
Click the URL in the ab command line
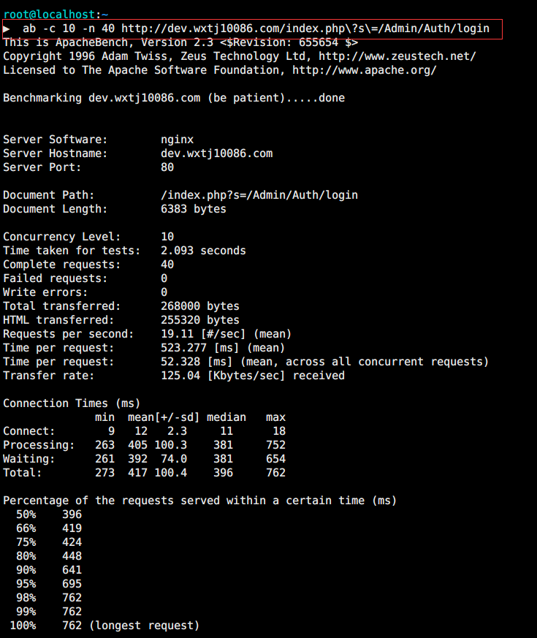(305, 29)
